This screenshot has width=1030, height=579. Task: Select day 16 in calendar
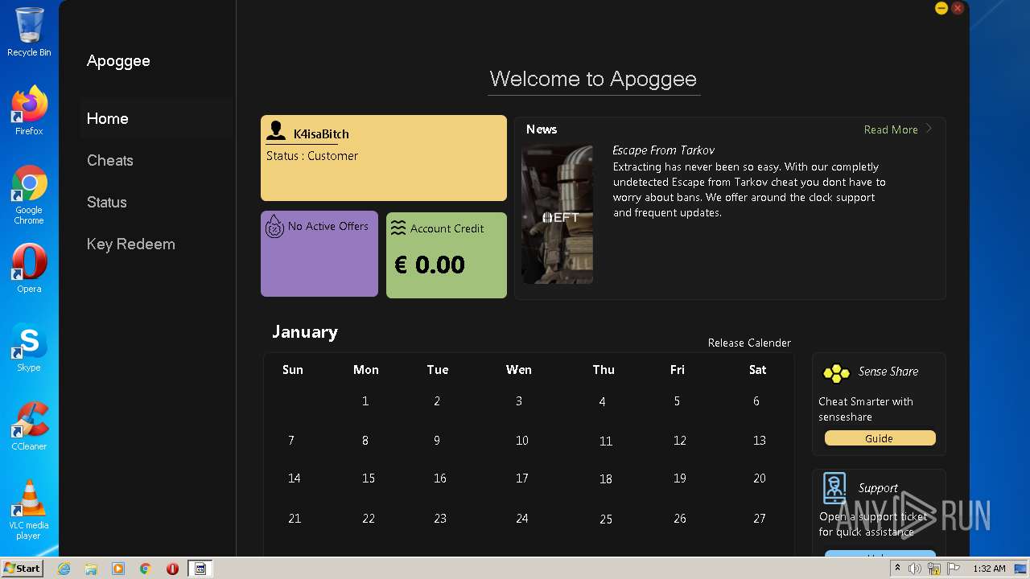point(440,478)
